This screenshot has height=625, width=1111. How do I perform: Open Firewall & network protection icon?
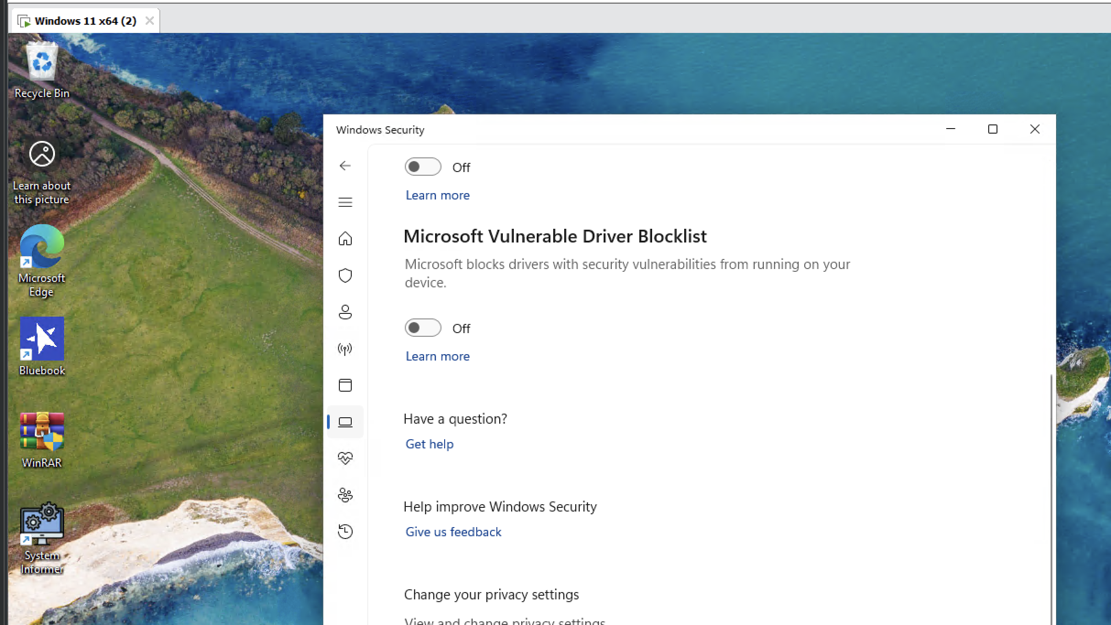point(345,349)
